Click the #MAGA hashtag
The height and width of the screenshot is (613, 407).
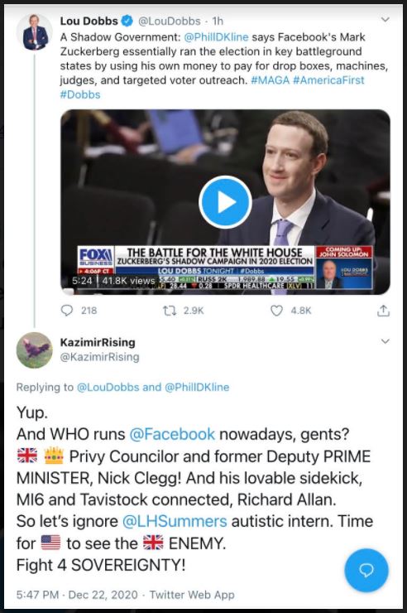tap(271, 80)
